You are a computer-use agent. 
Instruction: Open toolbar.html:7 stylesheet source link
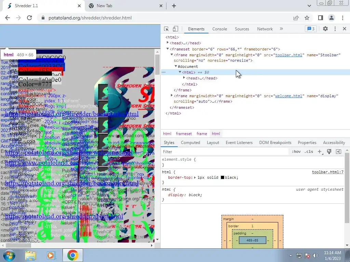click(x=328, y=172)
